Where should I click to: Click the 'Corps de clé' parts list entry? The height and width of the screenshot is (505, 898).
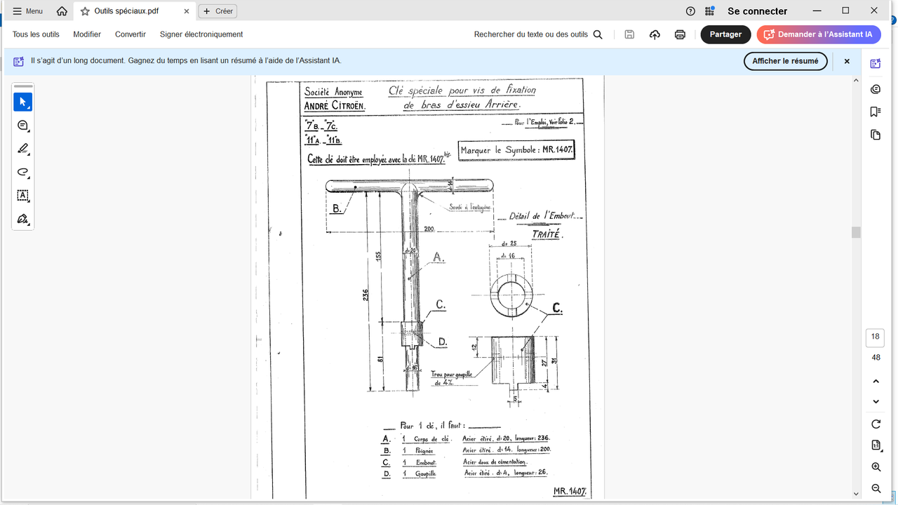pos(432,439)
